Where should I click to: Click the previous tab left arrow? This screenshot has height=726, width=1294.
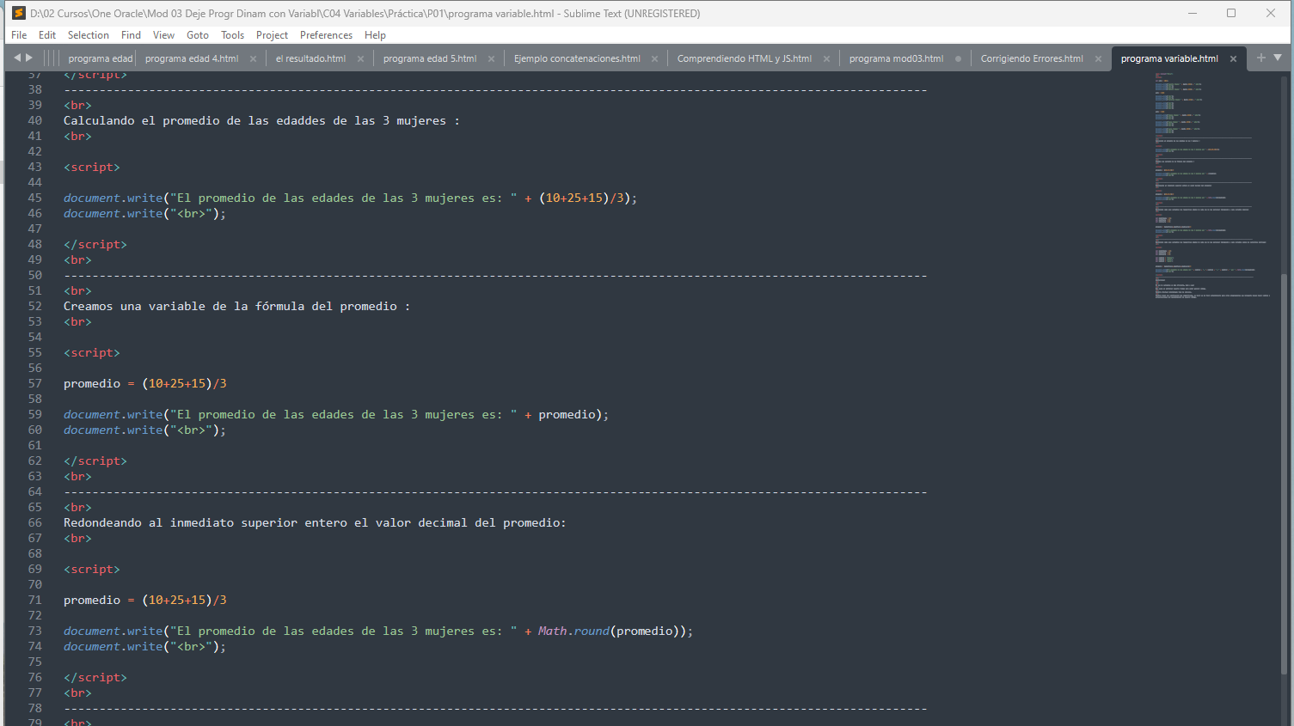[17, 58]
